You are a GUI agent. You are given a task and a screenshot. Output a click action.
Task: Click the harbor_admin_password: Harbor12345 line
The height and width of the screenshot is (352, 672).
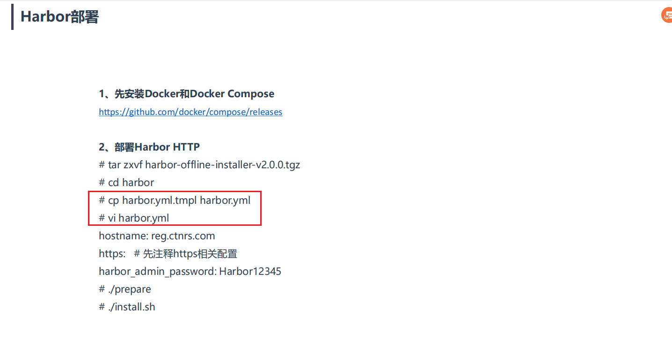coord(190,272)
